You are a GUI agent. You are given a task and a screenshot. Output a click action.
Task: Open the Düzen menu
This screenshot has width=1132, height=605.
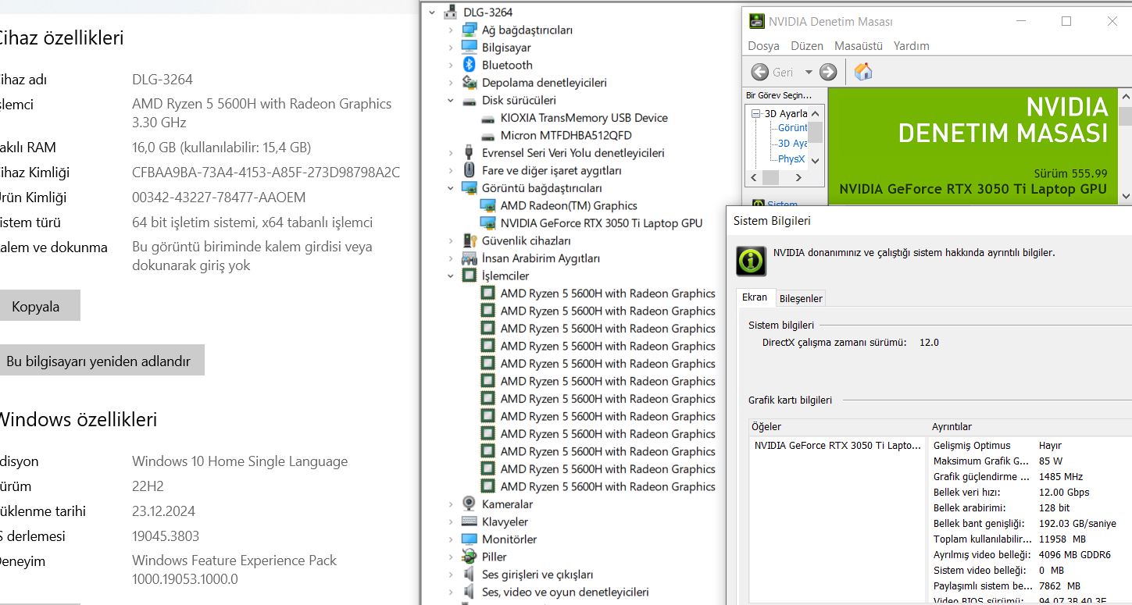[x=807, y=46]
